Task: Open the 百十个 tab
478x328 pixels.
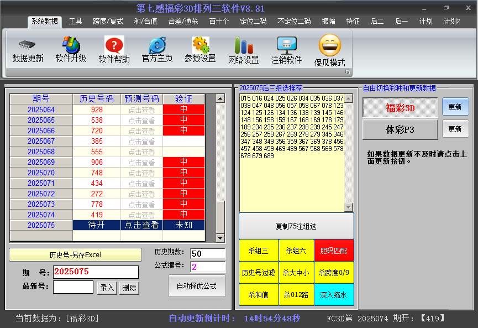Action: coord(219,22)
